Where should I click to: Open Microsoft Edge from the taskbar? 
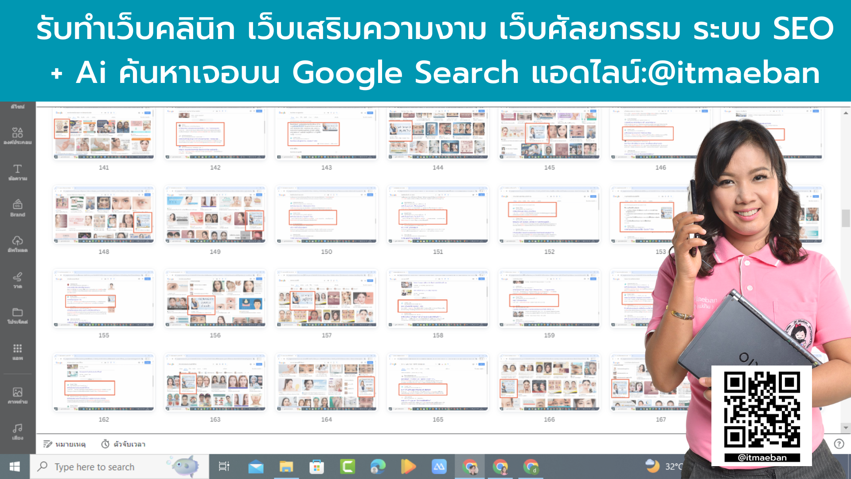tap(377, 466)
